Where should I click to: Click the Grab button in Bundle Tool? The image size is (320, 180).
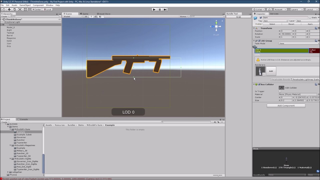pos(238,17)
